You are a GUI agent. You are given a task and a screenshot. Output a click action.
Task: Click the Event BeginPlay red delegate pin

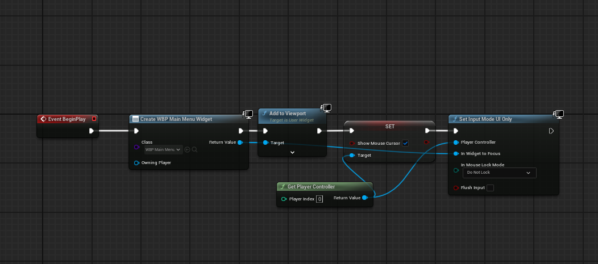click(x=94, y=119)
